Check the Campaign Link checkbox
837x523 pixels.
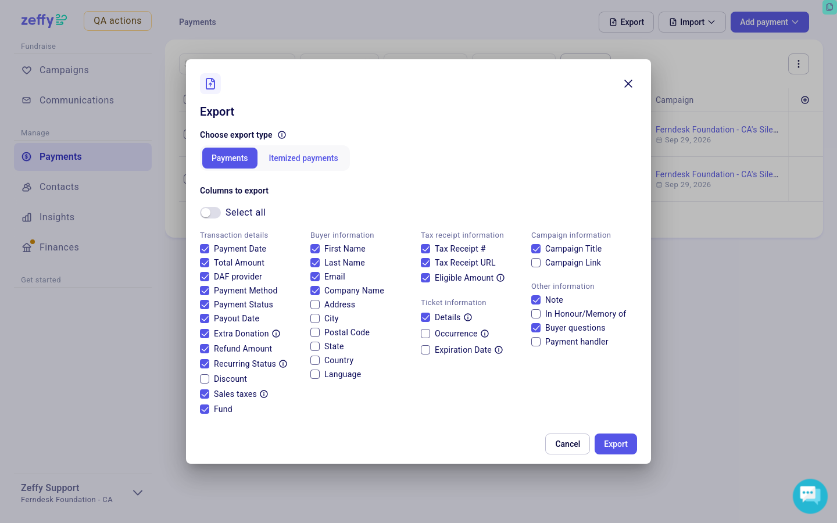click(x=536, y=263)
